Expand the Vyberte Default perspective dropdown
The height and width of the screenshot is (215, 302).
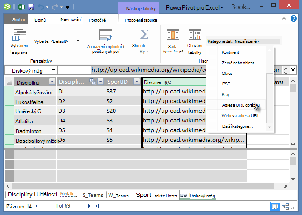click(x=78, y=41)
